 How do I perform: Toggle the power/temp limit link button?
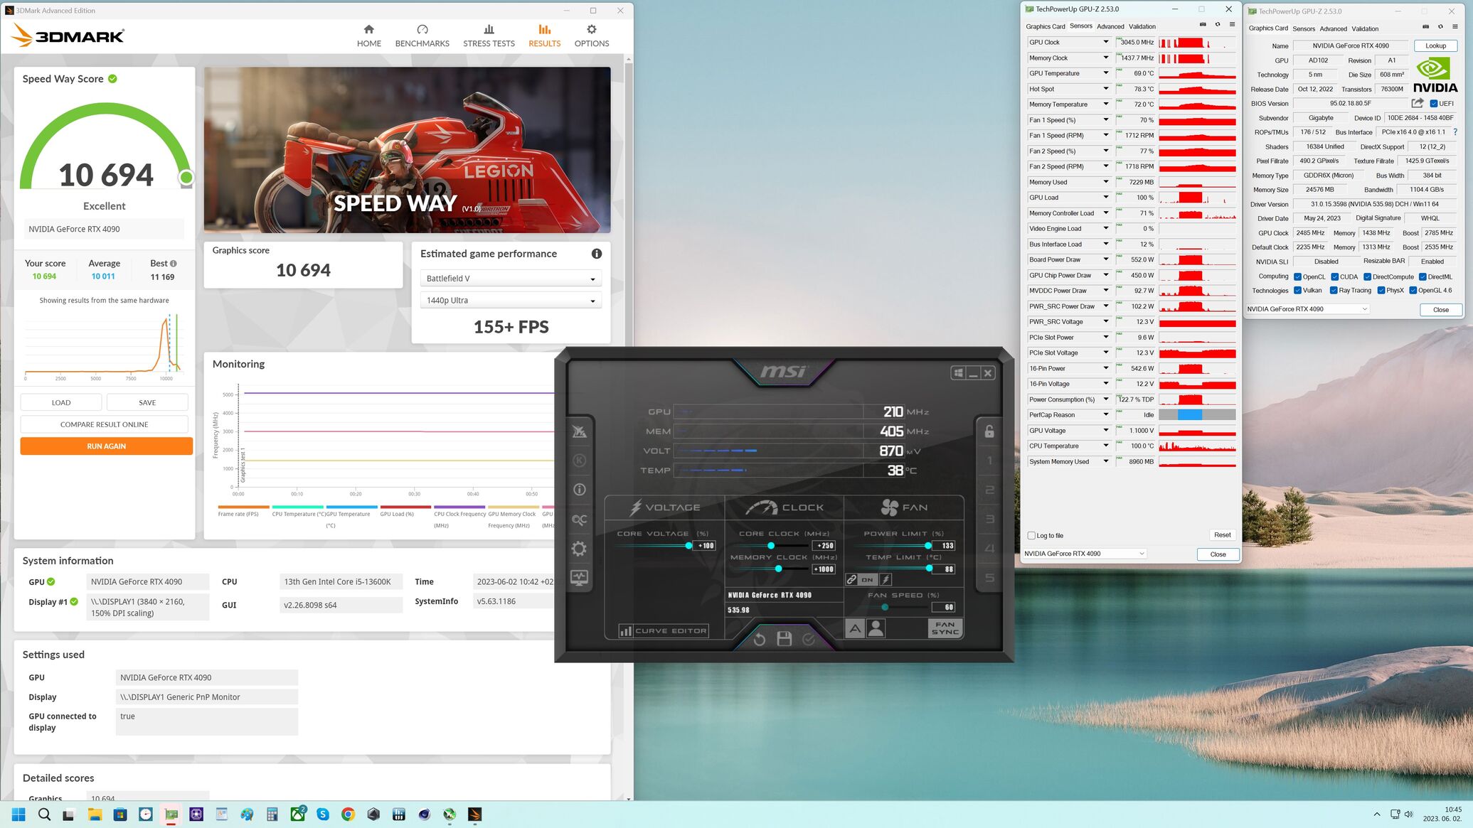tap(851, 579)
